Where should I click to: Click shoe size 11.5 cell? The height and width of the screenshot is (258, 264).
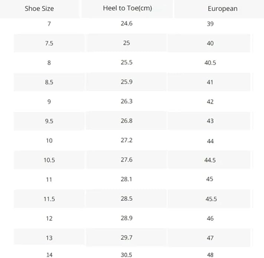point(49,199)
